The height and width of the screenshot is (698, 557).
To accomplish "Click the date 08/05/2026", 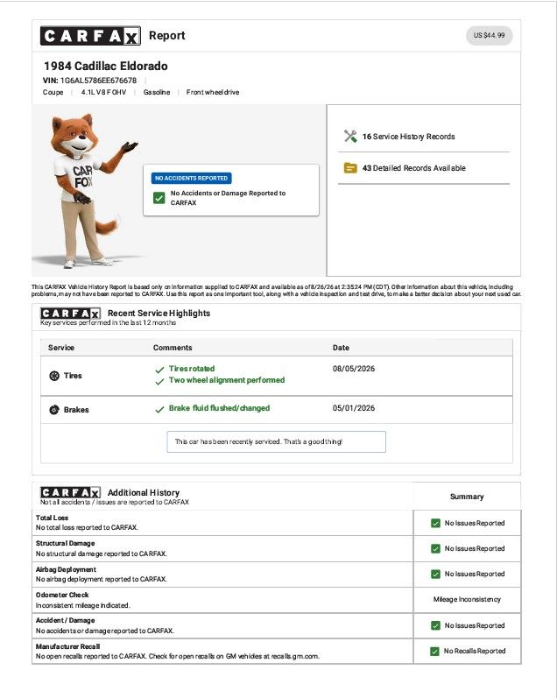I will [x=354, y=369].
